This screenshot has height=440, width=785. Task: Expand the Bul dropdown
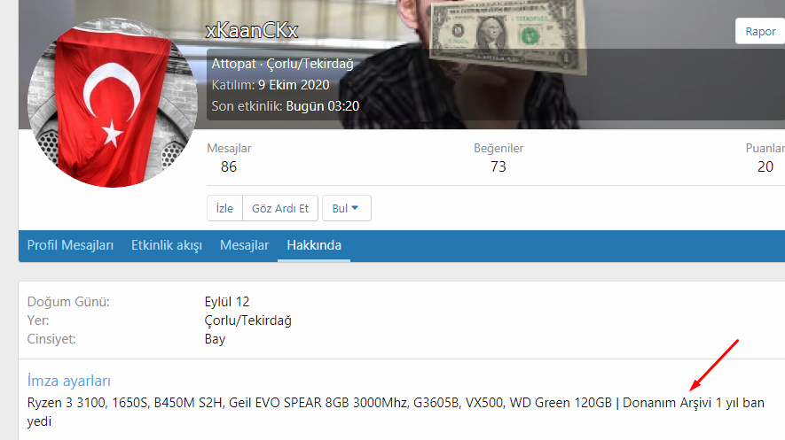[x=347, y=208]
